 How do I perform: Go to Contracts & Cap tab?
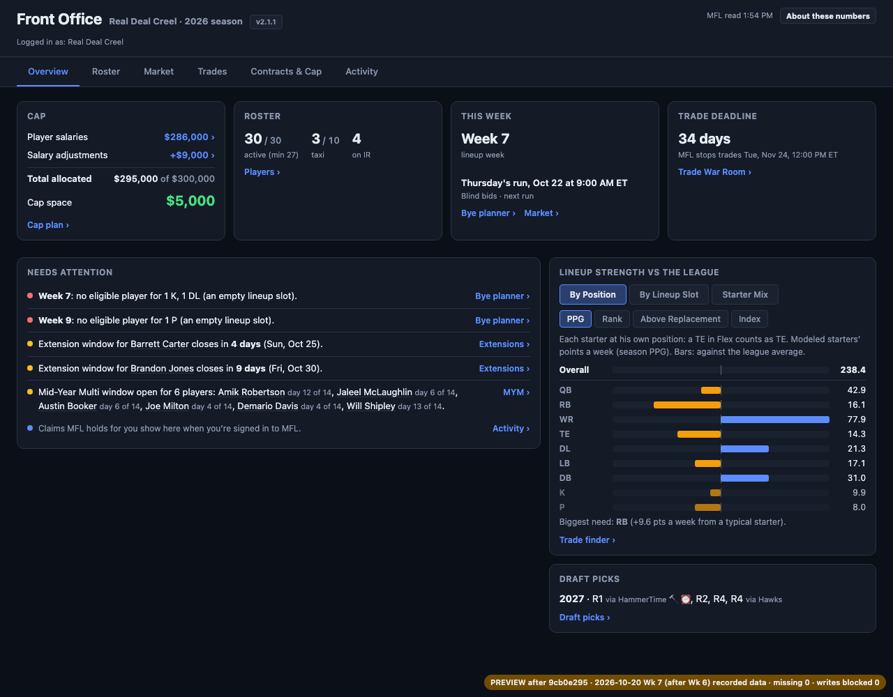point(286,71)
